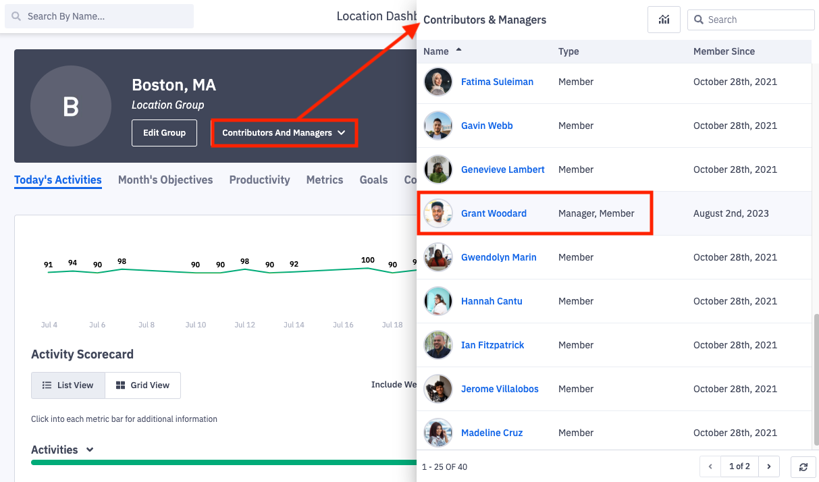This screenshot has width=819, height=482.
Task: Click the Type column header
Action: pyautogui.click(x=569, y=51)
